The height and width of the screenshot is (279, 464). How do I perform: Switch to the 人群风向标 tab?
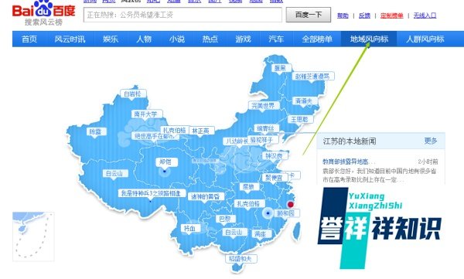425,39
